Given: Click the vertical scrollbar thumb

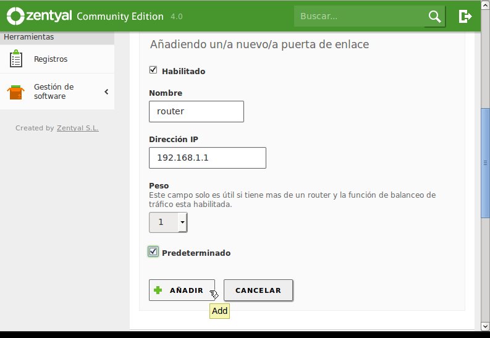Looking at the screenshot, I should (485, 163).
